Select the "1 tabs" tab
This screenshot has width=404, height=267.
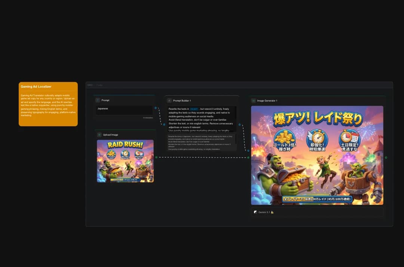pyautogui.click(x=100, y=85)
